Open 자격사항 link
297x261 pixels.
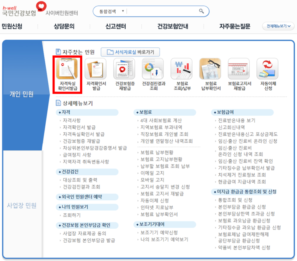click(72, 120)
